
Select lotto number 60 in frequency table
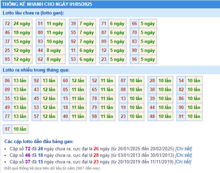(65, 80)
